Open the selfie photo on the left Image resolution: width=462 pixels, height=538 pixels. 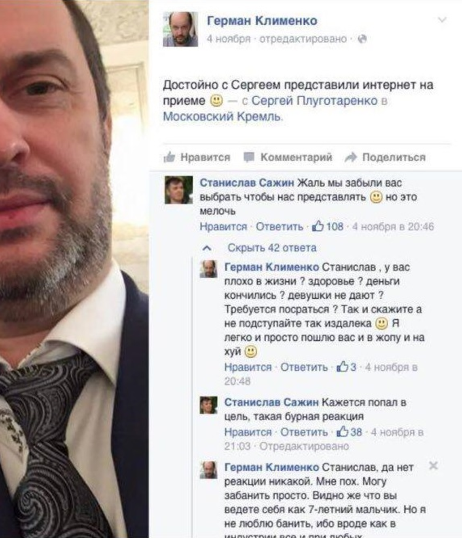coord(74,269)
